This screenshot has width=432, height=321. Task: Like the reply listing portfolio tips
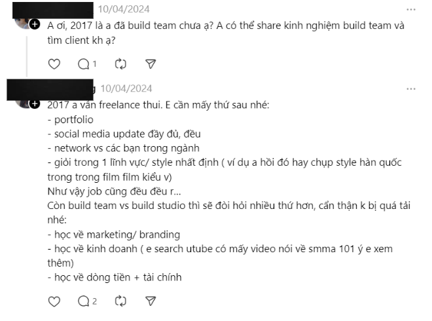pyautogui.click(x=54, y=301)
